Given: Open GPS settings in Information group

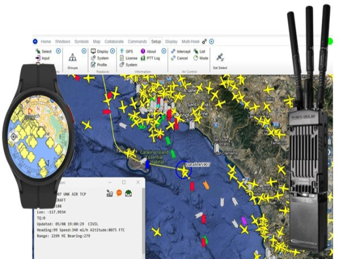Looking at the screenshot, I should tap(126, 52).
